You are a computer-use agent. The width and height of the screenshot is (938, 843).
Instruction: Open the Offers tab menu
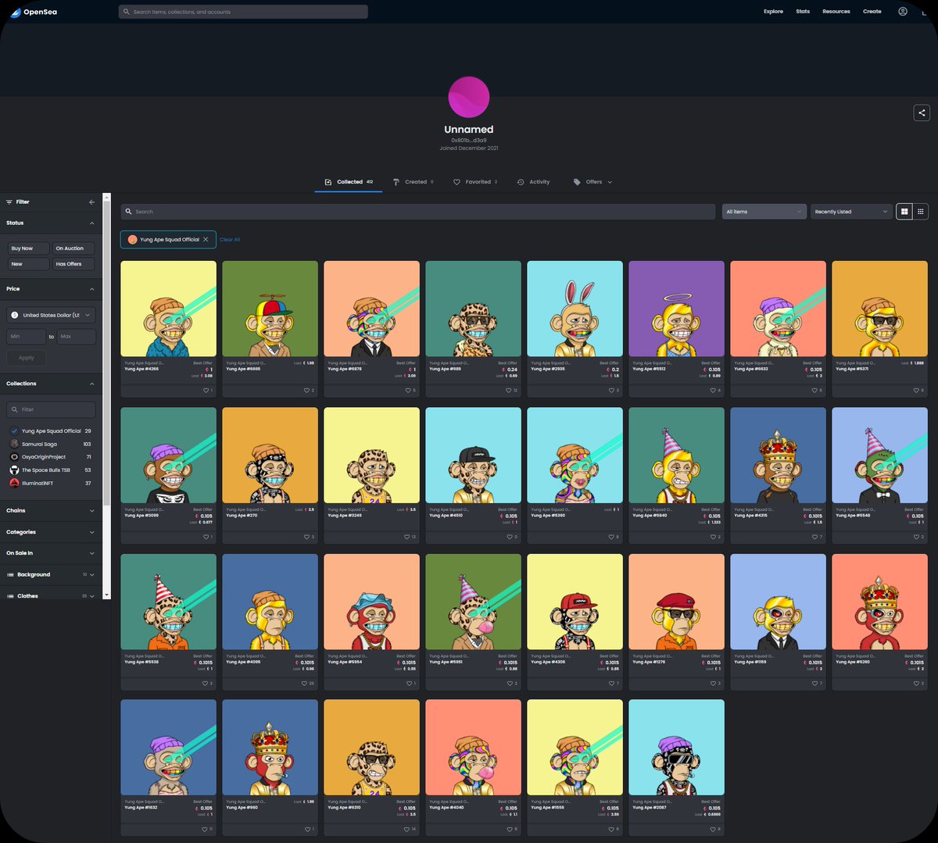coord(593,182)
